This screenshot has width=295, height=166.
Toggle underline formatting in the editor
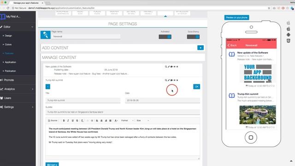tap(73, 120)
